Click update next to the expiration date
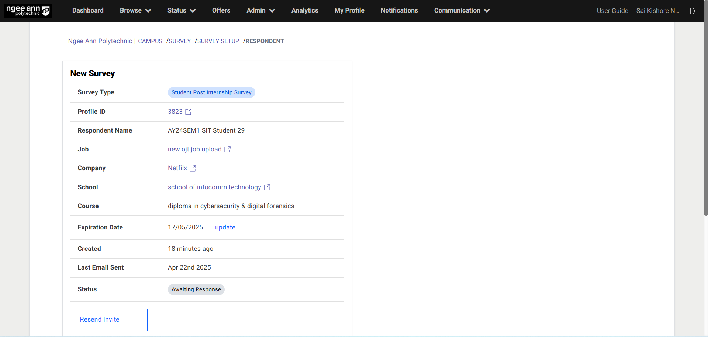The height and width of the screenshot is (337, 708). 225,227
